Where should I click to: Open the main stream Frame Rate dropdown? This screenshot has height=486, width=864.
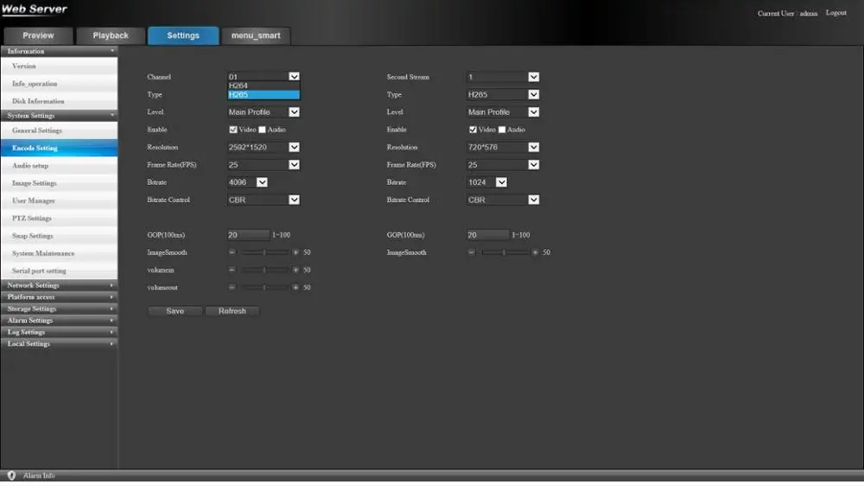point(264,165)
